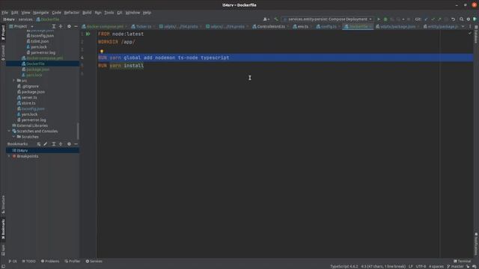Open the Profiler tool window button
479x269 pixels.
point(73,262)
